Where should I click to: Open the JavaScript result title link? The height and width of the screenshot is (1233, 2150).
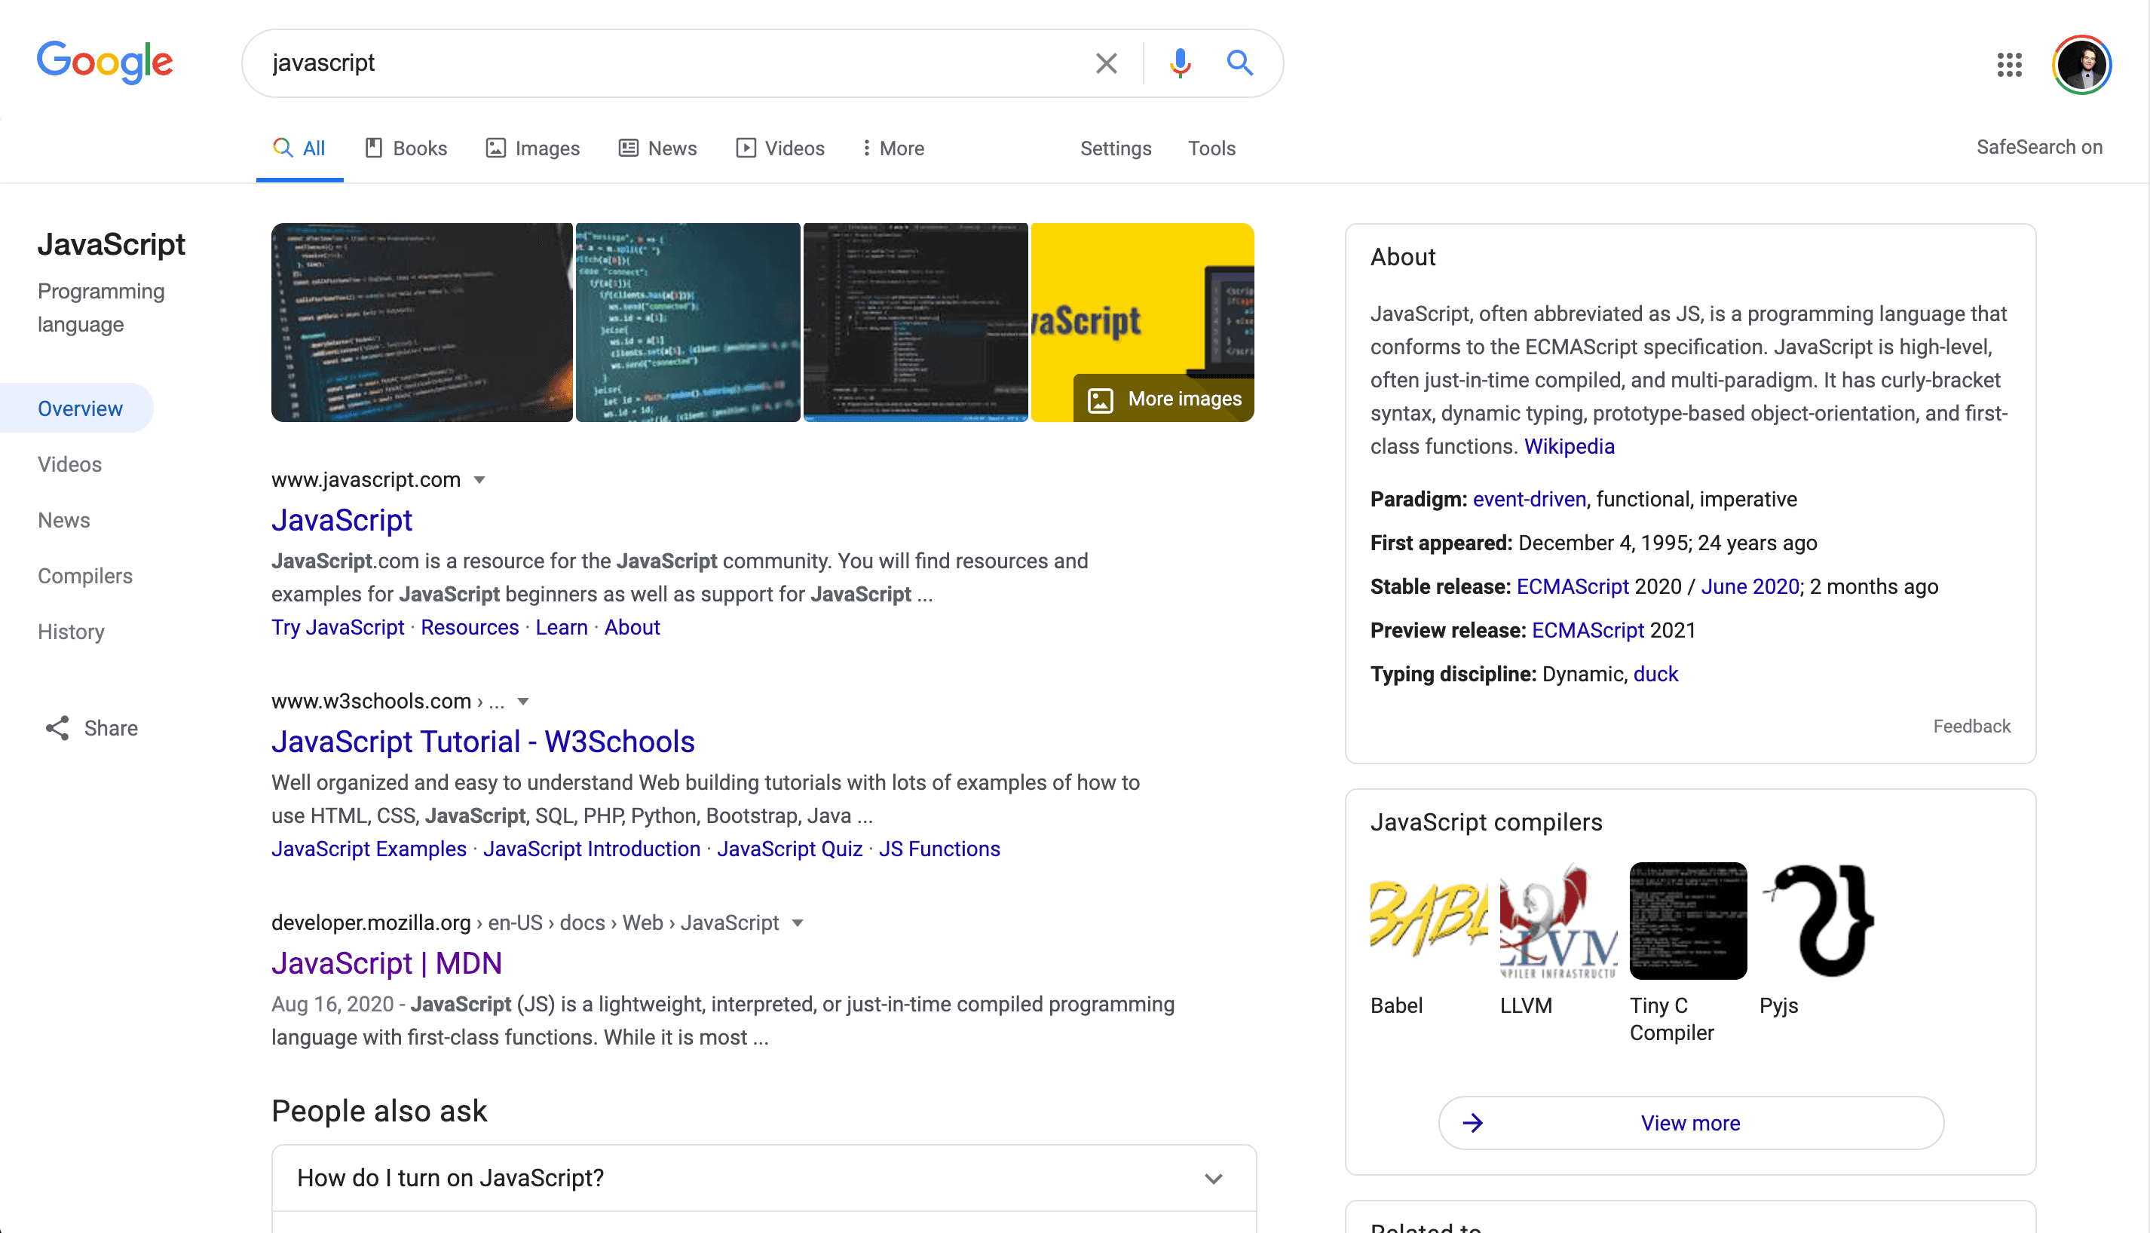[x=341, y=520]
